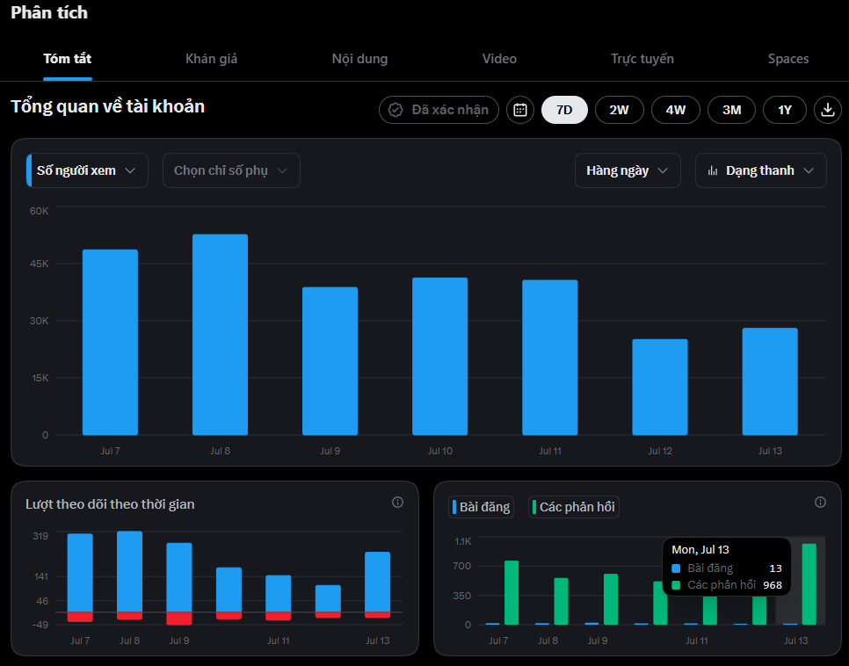Switch to the Tóm tắt tab

pyautogui.click(x=67, y=59)
